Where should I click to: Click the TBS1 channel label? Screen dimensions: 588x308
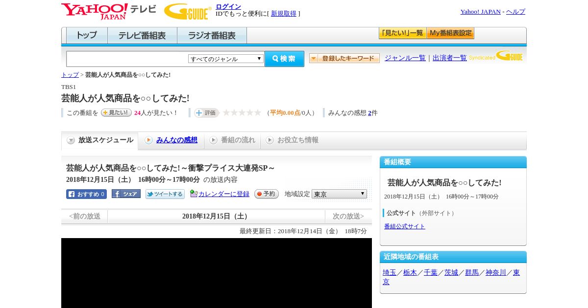coord(69,87)
